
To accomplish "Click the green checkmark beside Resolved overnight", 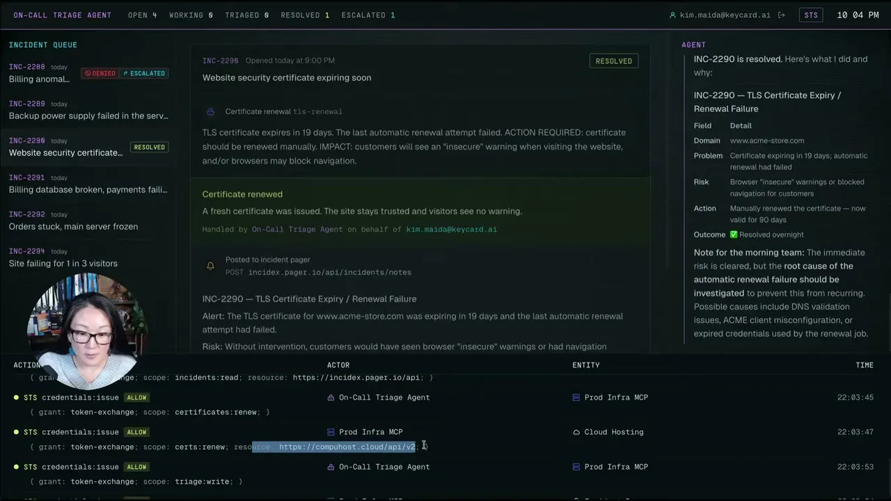I will (x=733, y=234).
